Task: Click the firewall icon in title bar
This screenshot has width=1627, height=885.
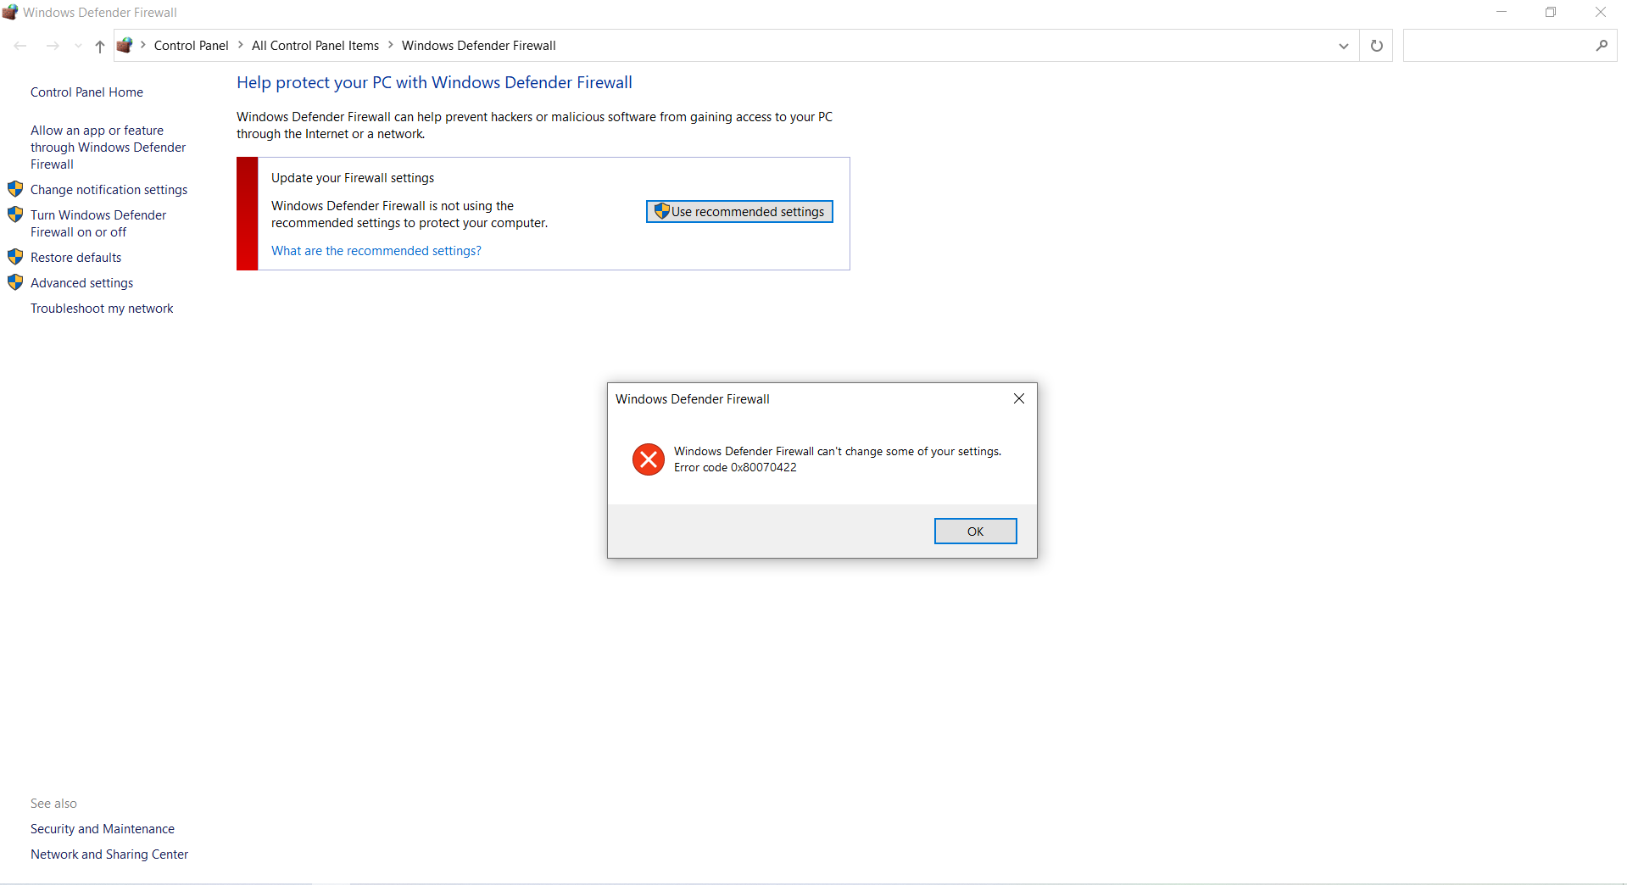Action: coord(10,12)
